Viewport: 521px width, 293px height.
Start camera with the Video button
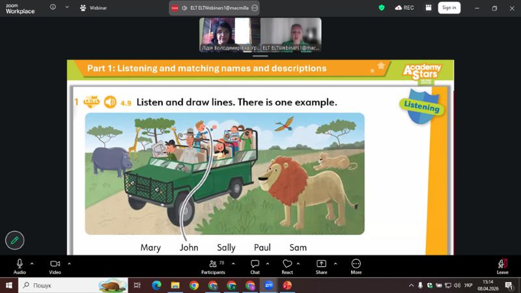pos(55,267)
